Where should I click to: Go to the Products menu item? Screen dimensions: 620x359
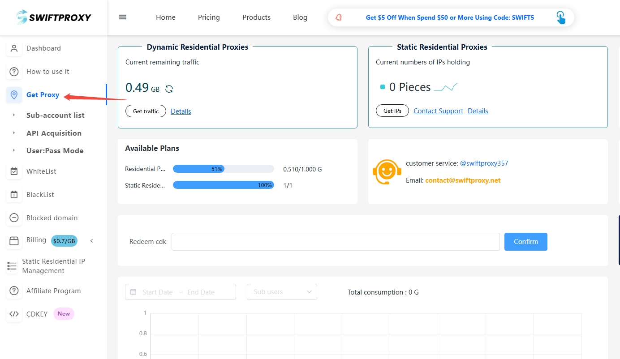(x=256, y=17)
